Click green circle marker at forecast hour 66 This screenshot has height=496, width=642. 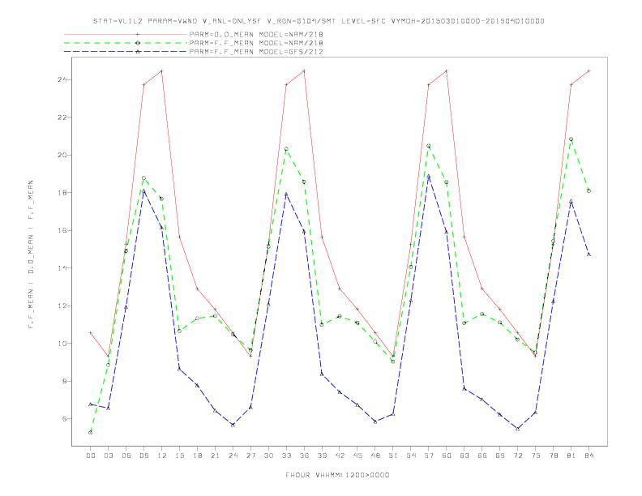tap(482, 314)
